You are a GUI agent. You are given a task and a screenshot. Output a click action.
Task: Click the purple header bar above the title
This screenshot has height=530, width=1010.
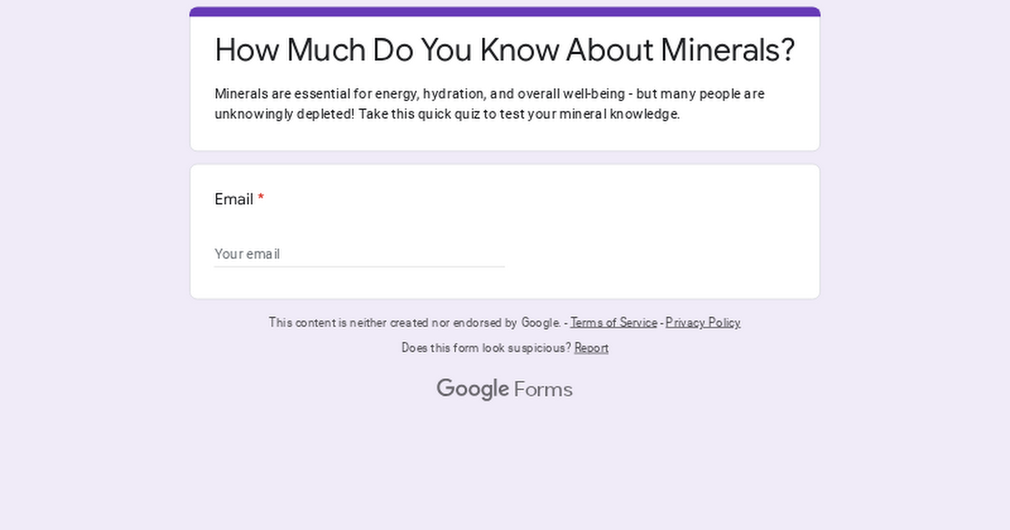[x=504, y=11]
